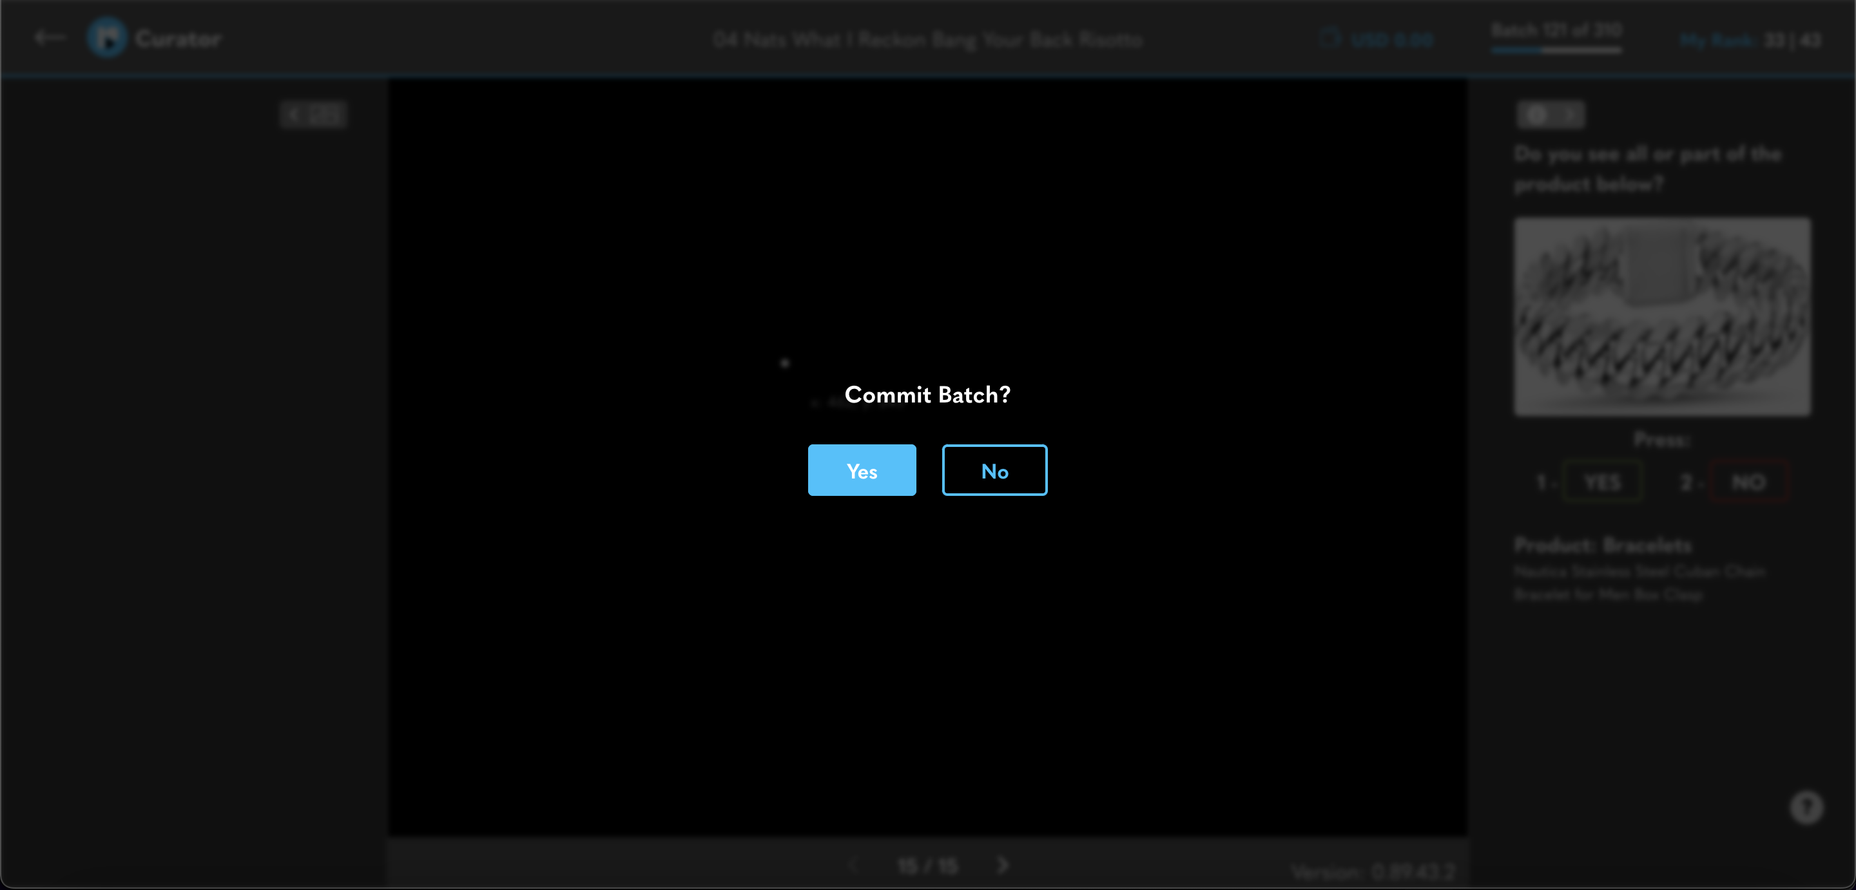Image resolution: width=1856 pixels, height=890 pixels.
Task: Click the Curator logo icon
Action: (x=108, y=37)
